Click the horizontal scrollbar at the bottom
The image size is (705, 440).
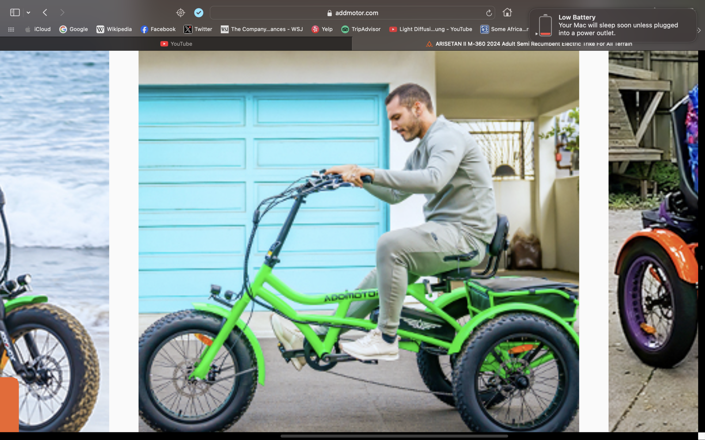click(394, 436)
